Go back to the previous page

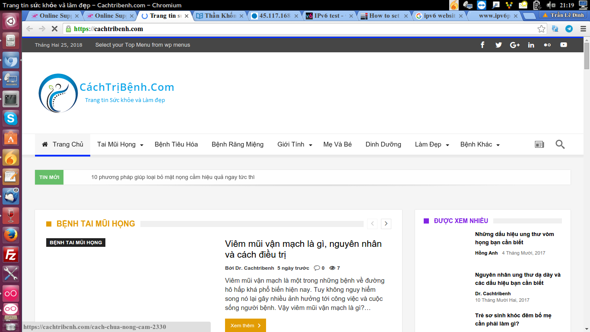[x=29, y=29]
